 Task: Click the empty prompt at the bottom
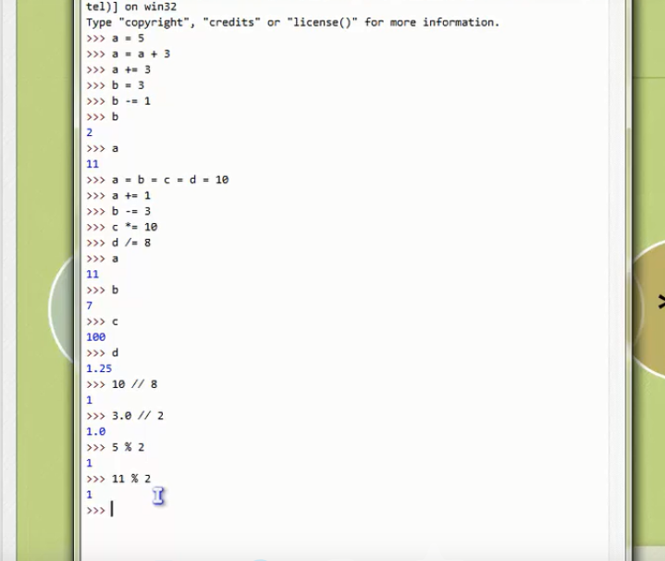(100, 510)
